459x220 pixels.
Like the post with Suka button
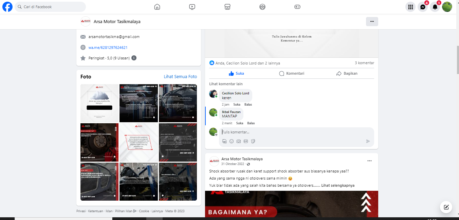[x=236, y=73]
